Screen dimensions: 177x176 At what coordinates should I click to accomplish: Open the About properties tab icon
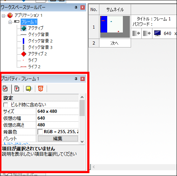click(29, 89)
